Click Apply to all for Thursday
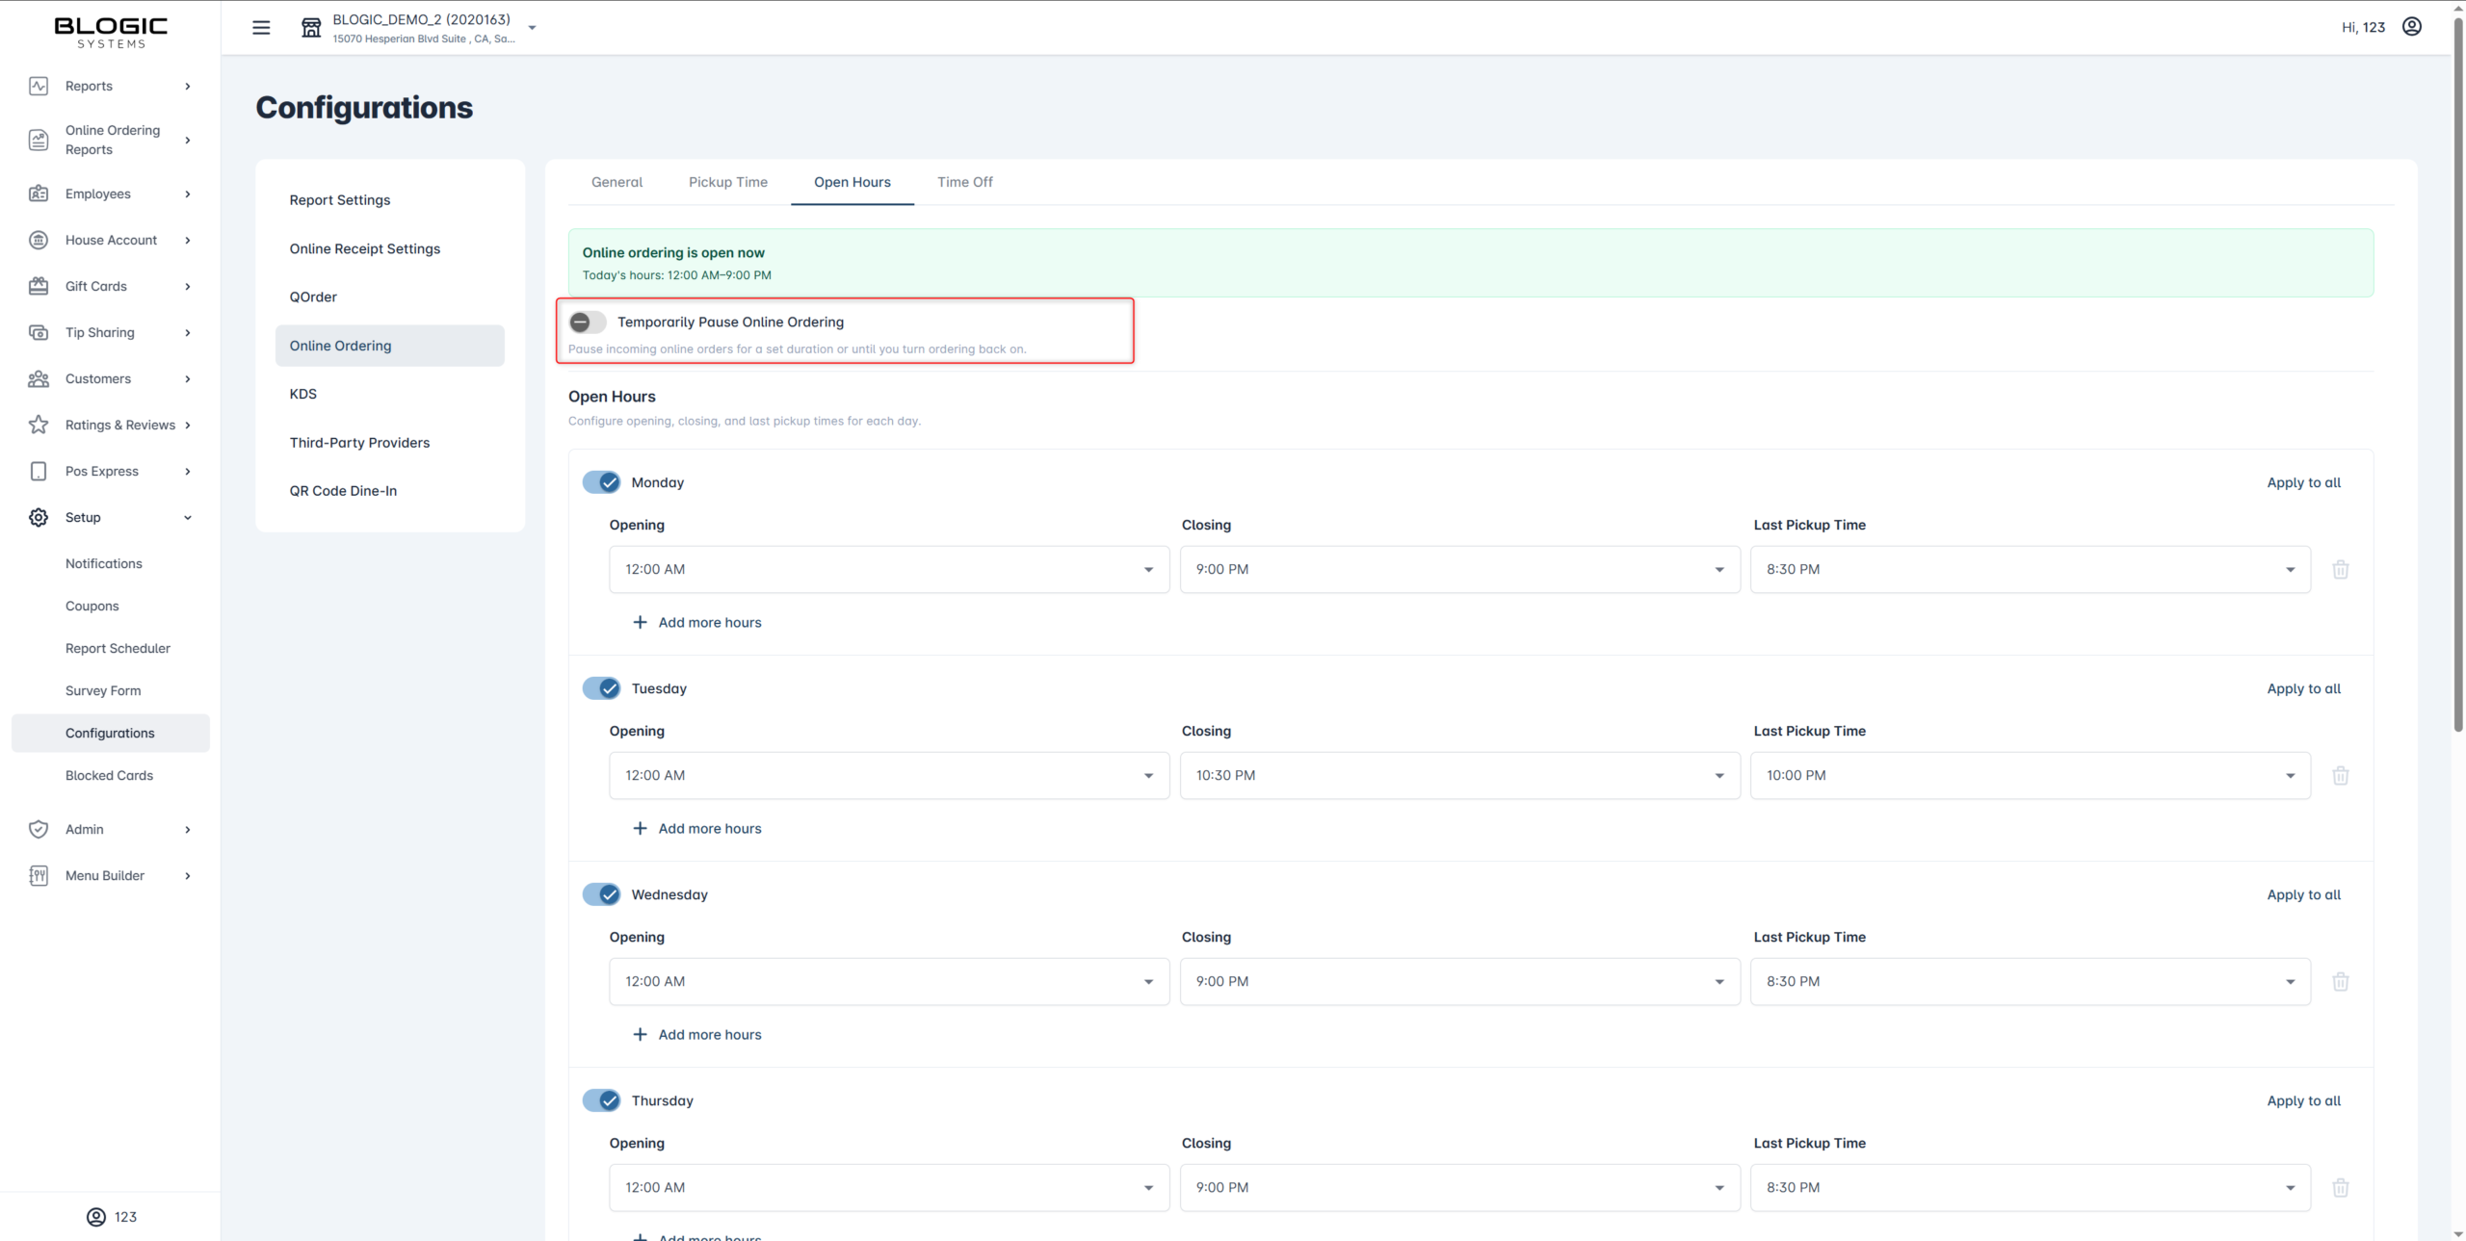 click(2303, 1100)
